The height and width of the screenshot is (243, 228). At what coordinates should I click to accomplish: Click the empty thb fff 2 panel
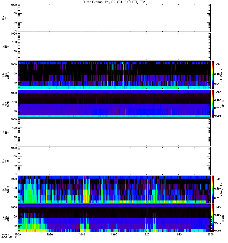(114, 46)
